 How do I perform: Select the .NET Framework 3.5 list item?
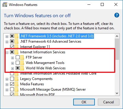[57, 36]
